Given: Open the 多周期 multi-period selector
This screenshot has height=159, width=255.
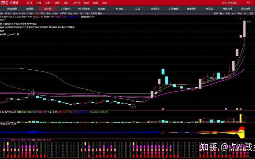Looking at the screenshot, I should pyautogui.click(x=93, y=14).
